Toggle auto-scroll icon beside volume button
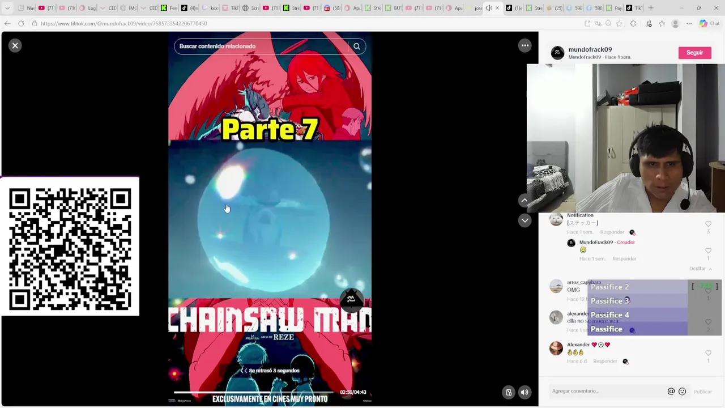This screenshot has width=725, height=408. 509,392
